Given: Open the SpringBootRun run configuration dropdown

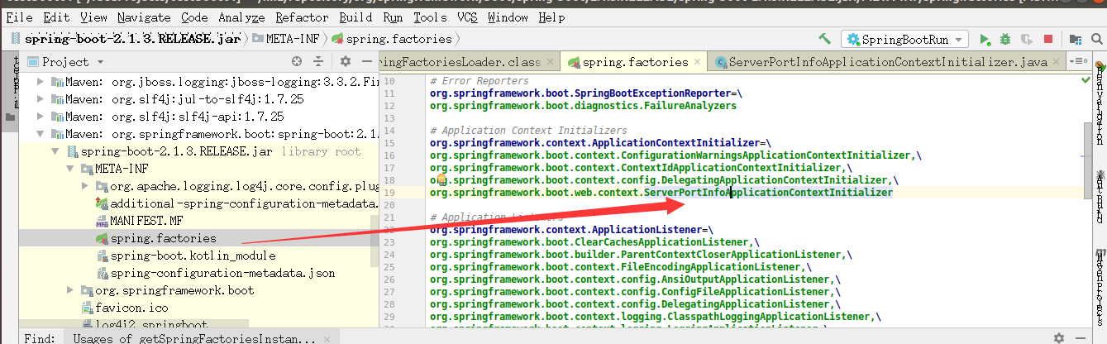Looking at the screenshot, I should click(x=904, y=39).
